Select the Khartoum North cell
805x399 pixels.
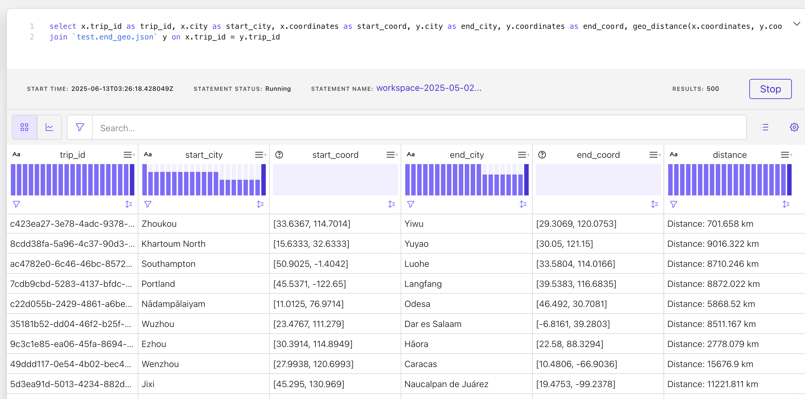coord(204,244)
